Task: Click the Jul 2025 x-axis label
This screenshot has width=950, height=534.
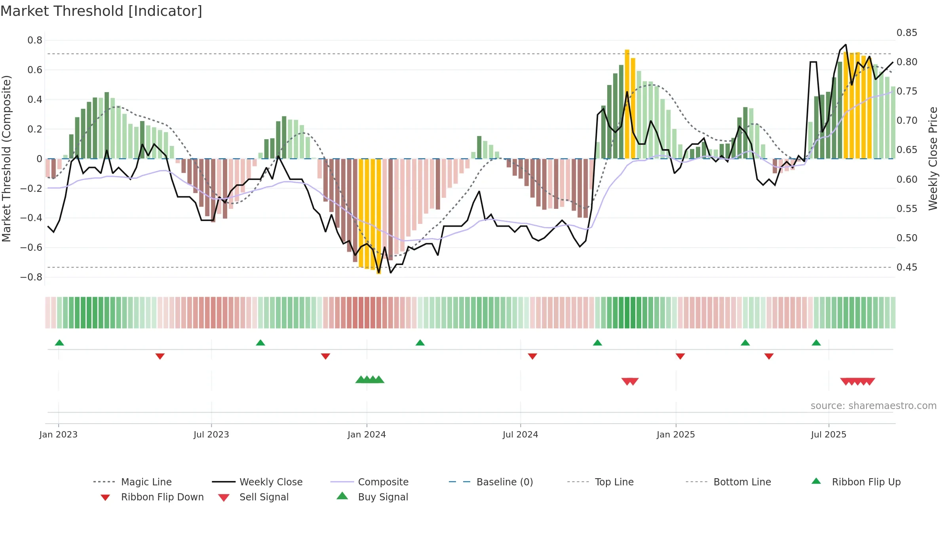Action: point(829,434)
